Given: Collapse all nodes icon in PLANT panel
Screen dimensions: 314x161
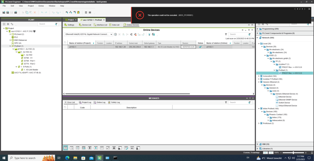Looking at the screenshot, I should tap(8, 24).
